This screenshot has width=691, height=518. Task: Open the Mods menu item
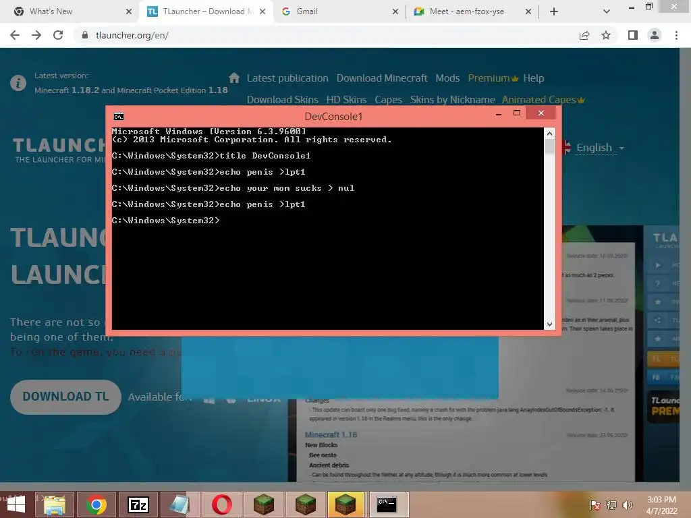447,78
